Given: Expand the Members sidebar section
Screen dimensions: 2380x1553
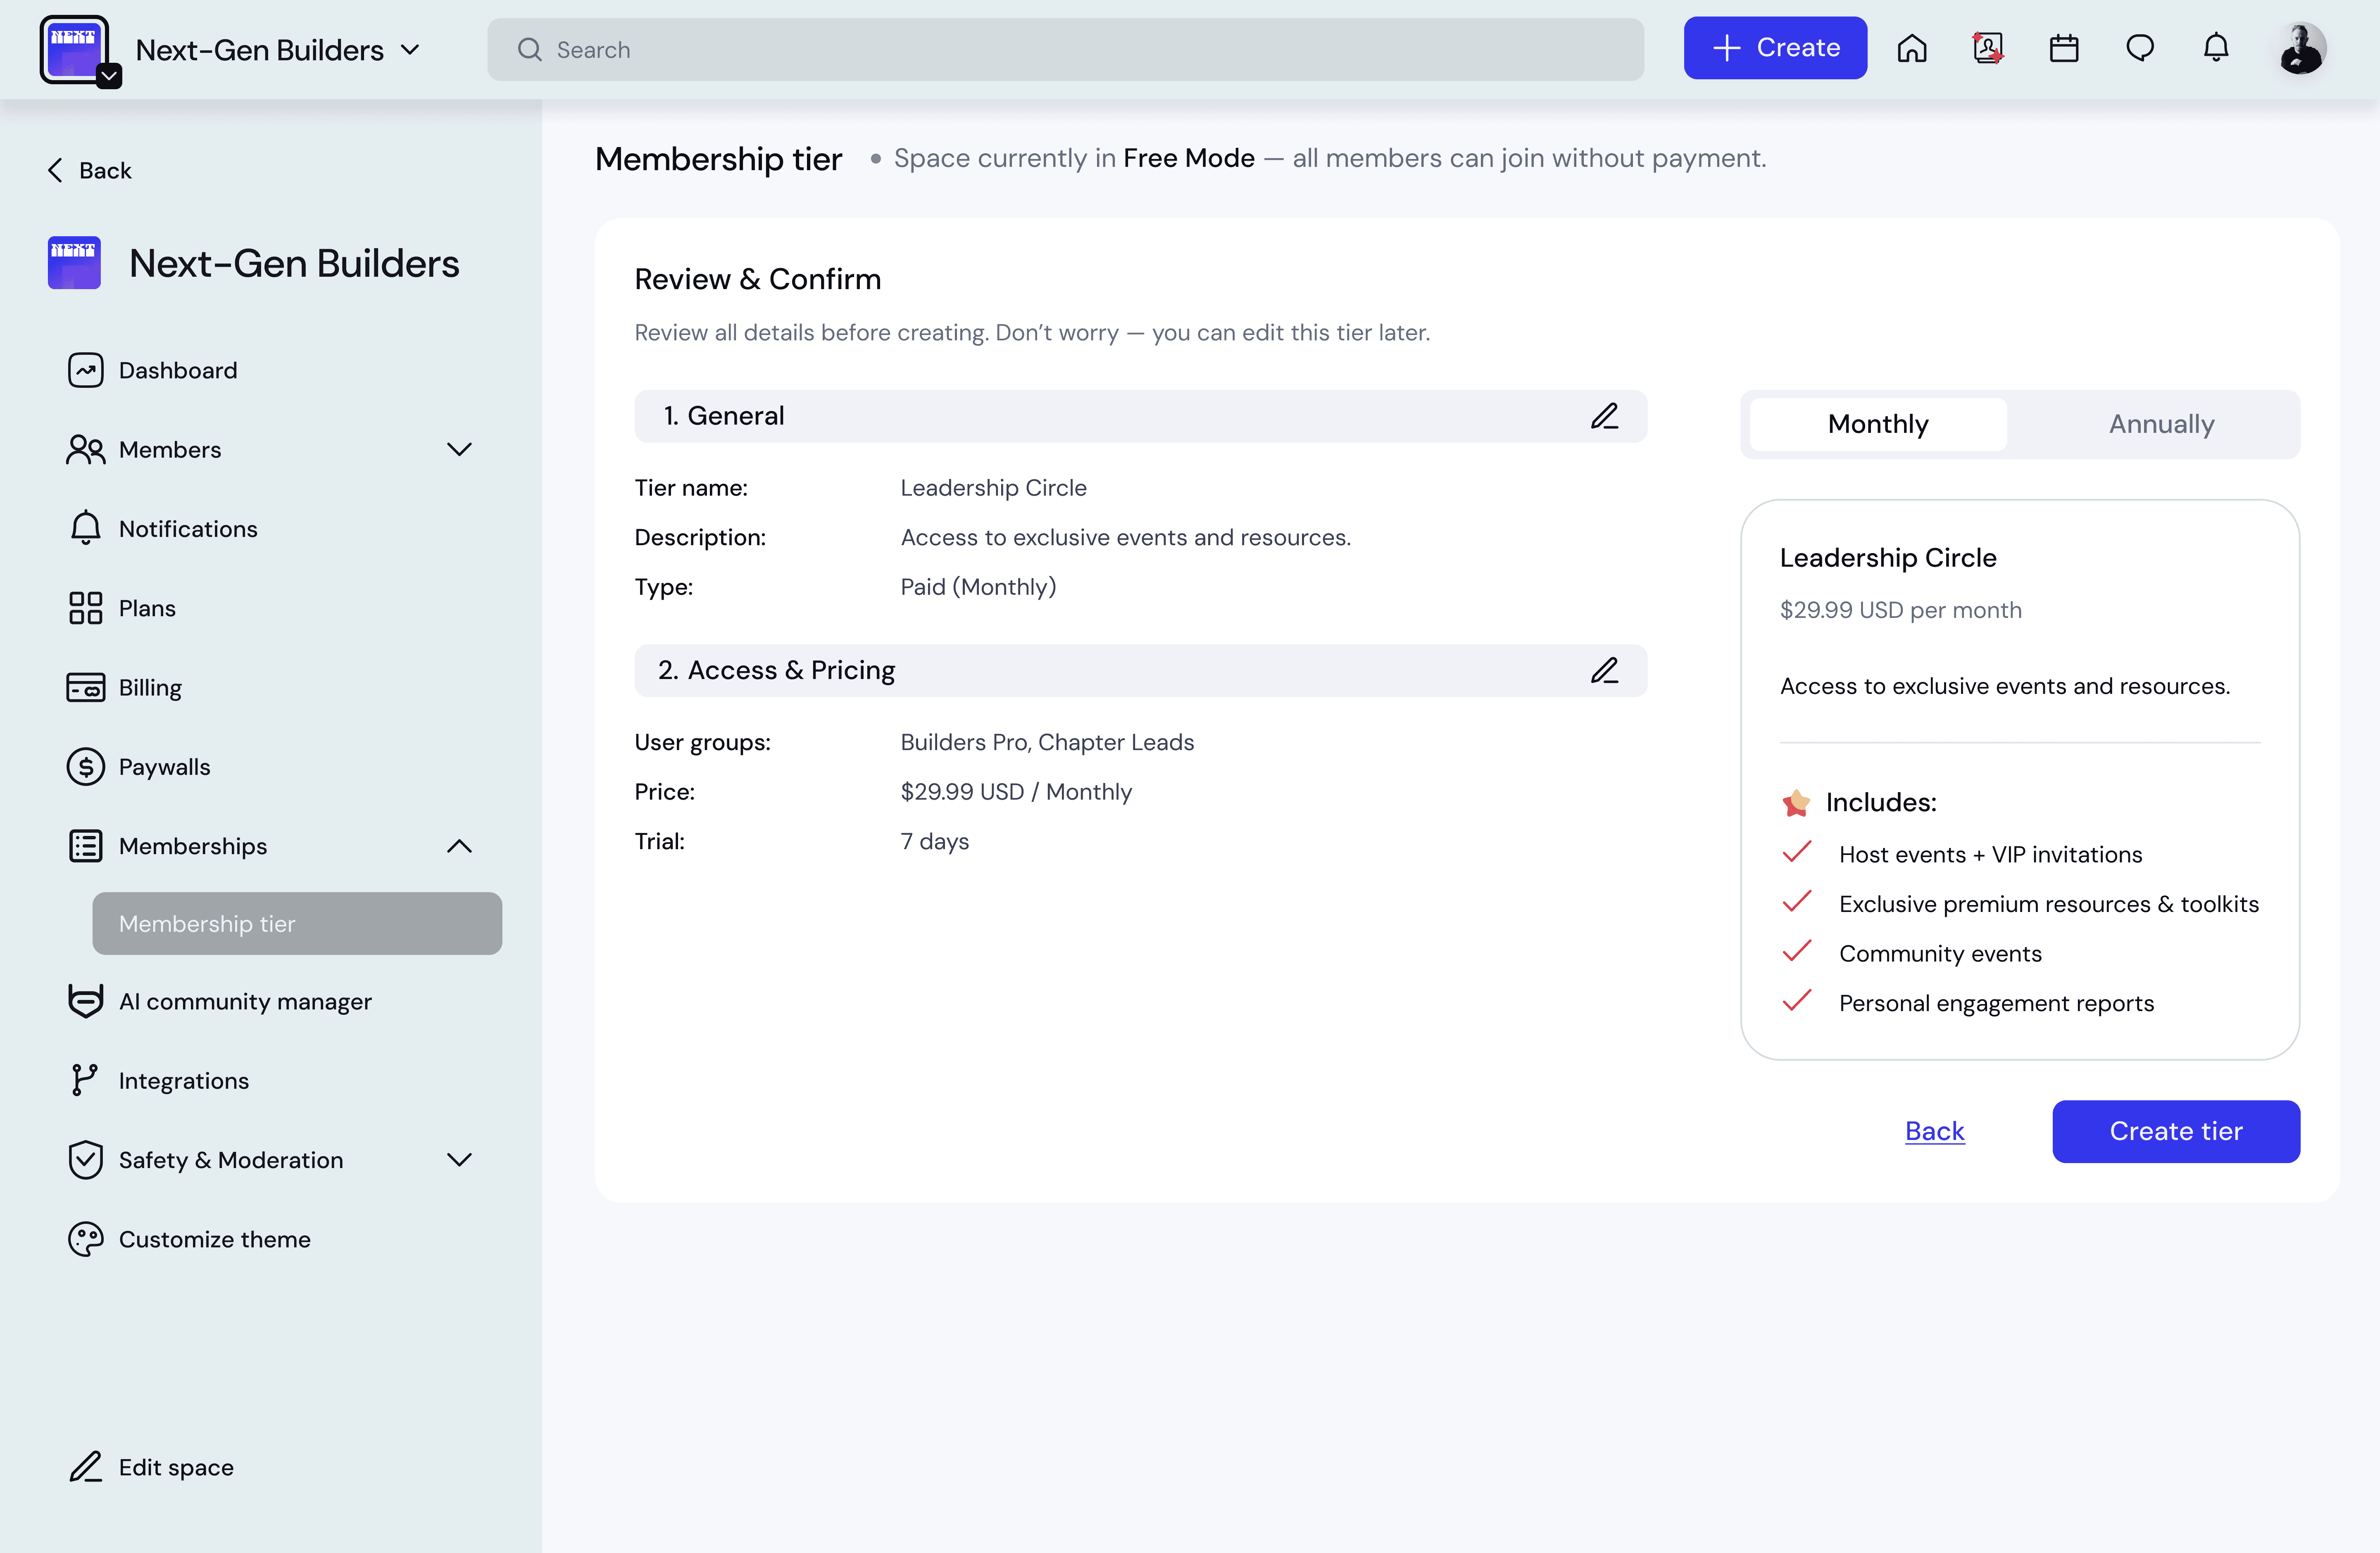Looking at the screenshot, I should [459, 450].
